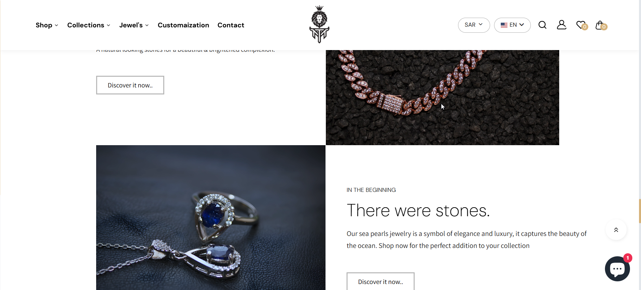
Task: Click the page vertical scrollbar thumb
Action: point(640,211)
